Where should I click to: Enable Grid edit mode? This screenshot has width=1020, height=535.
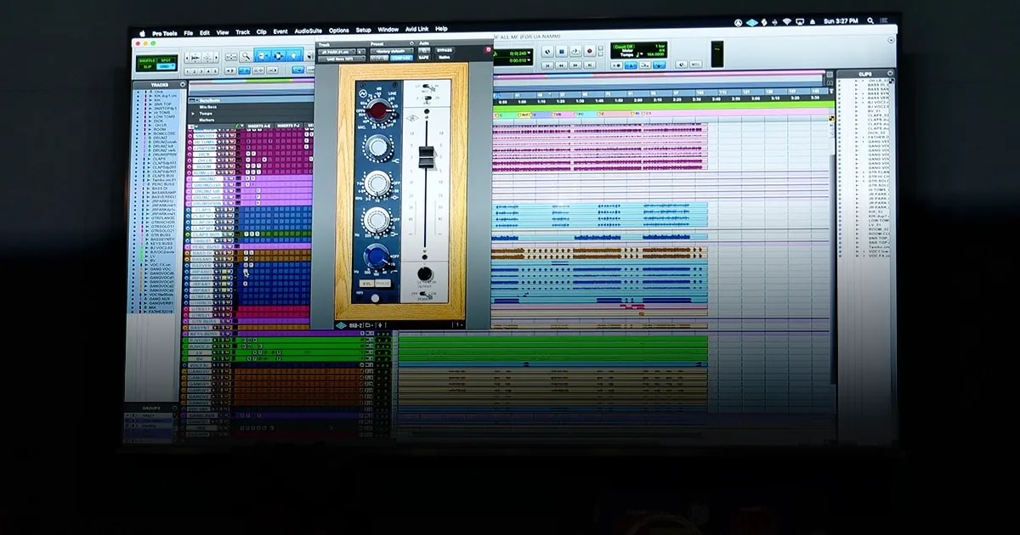pos(166,66)
